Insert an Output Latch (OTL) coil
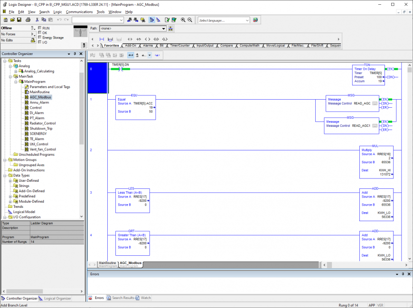This screenshot has height=308, width=413. point(165,39)
